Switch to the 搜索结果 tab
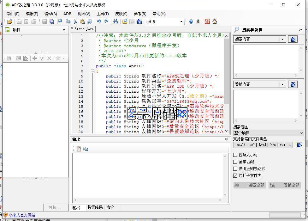Screen dimensions: 308x221 (x=95, y=207)
